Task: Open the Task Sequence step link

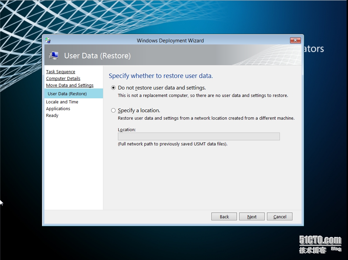Action: click(x=61, y=72)
